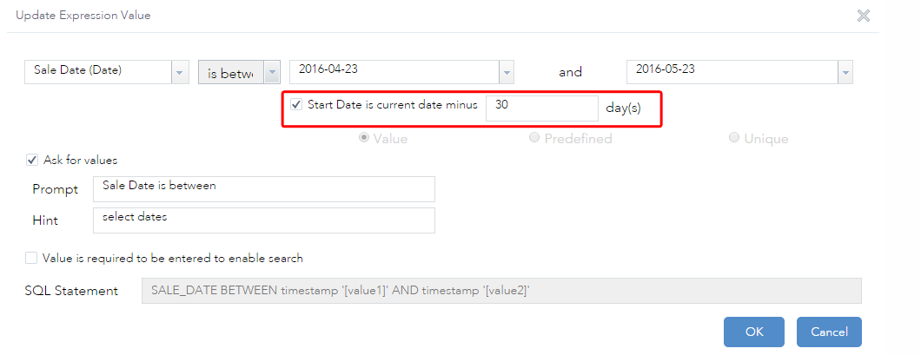Select the Predefined radio button

pos(534,138)
